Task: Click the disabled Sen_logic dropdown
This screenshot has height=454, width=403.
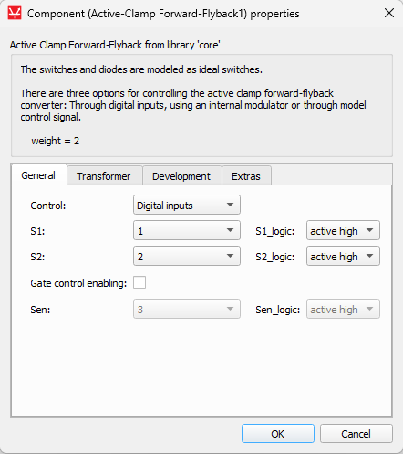Action: click(343, 309)
